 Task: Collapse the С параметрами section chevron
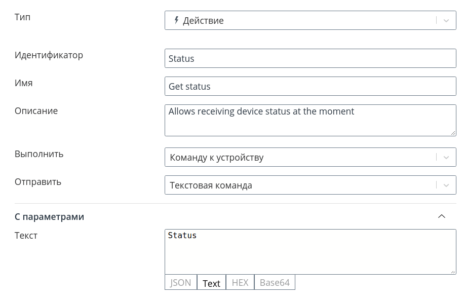click(442, 216)
